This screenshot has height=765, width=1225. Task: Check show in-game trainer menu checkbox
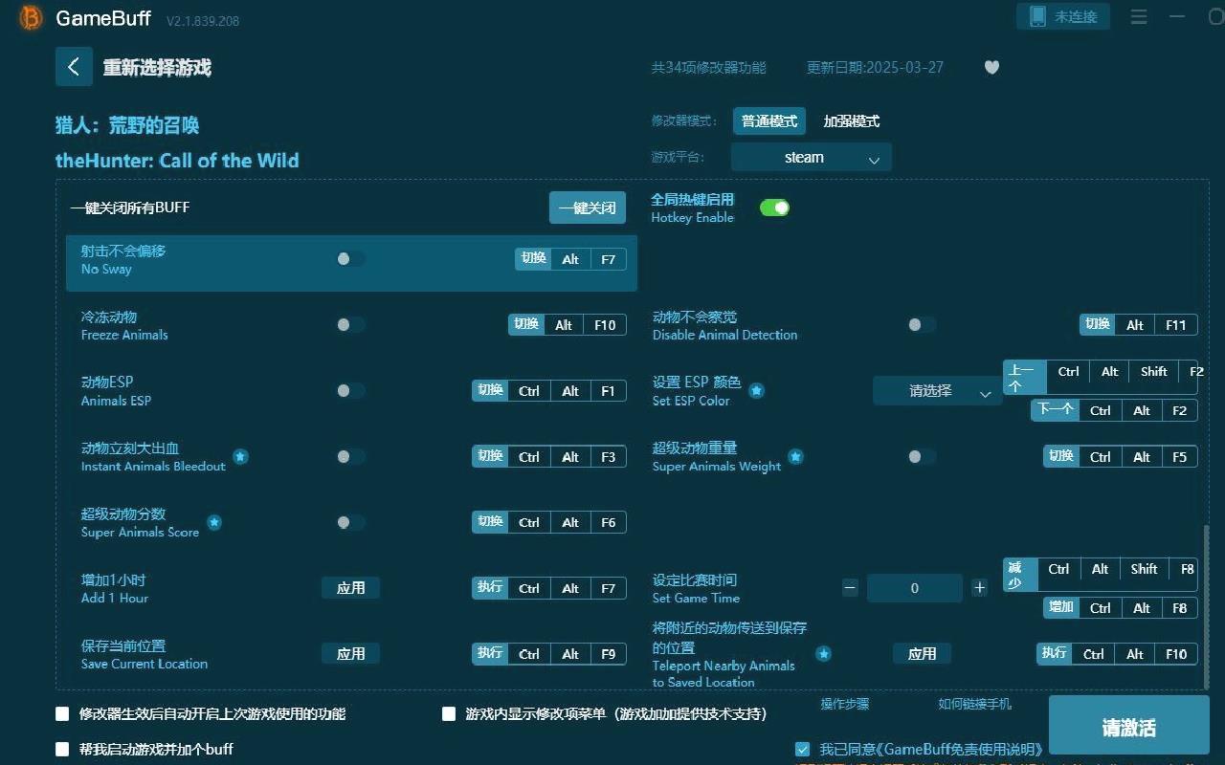point(449,713)
